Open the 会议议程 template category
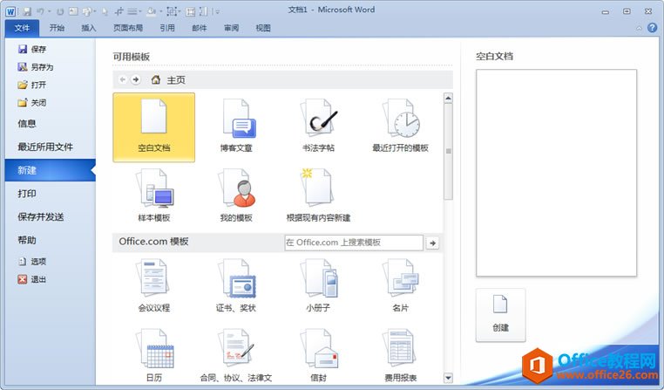 [x=153, y=286]
